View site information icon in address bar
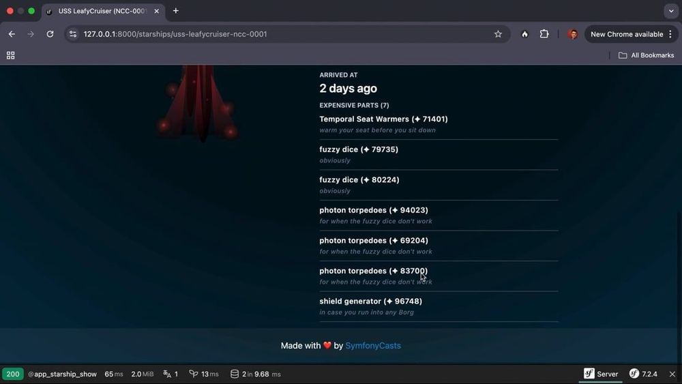Screen dimensions: 682x384 [x=73, y=34]
